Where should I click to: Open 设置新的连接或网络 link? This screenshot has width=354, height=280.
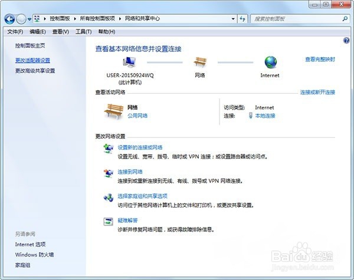point(140,147)
